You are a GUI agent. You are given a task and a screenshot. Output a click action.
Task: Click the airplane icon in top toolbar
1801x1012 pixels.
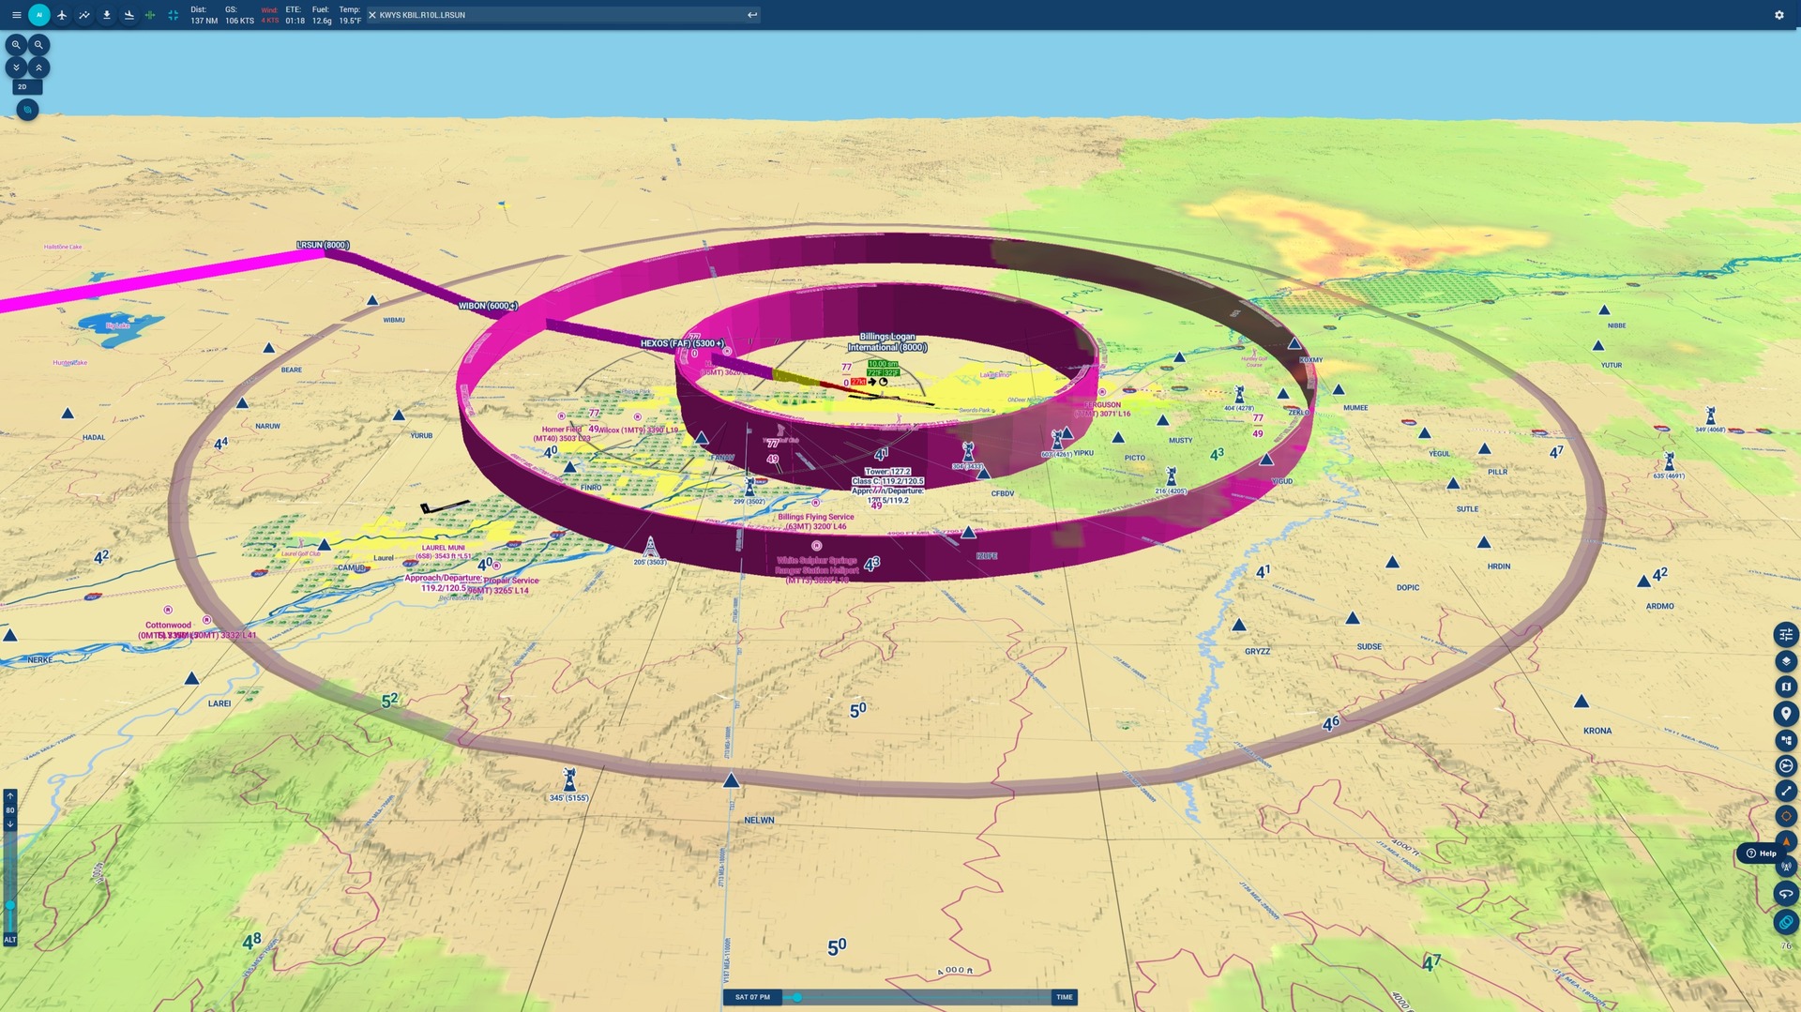tap(62, 15)
